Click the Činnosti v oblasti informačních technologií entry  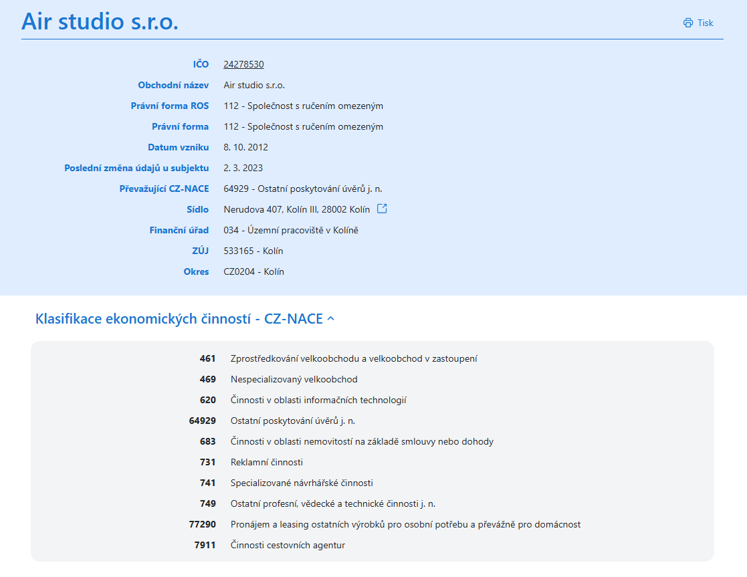pos(318,400)
